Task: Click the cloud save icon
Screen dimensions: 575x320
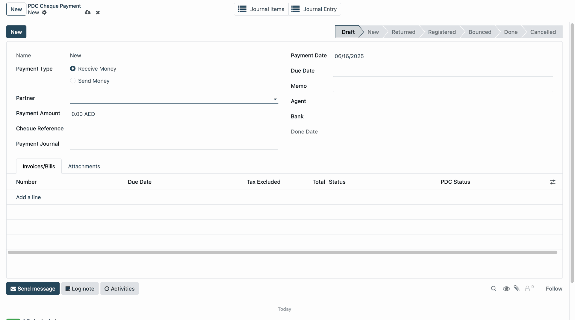Action: click(87, 13)
